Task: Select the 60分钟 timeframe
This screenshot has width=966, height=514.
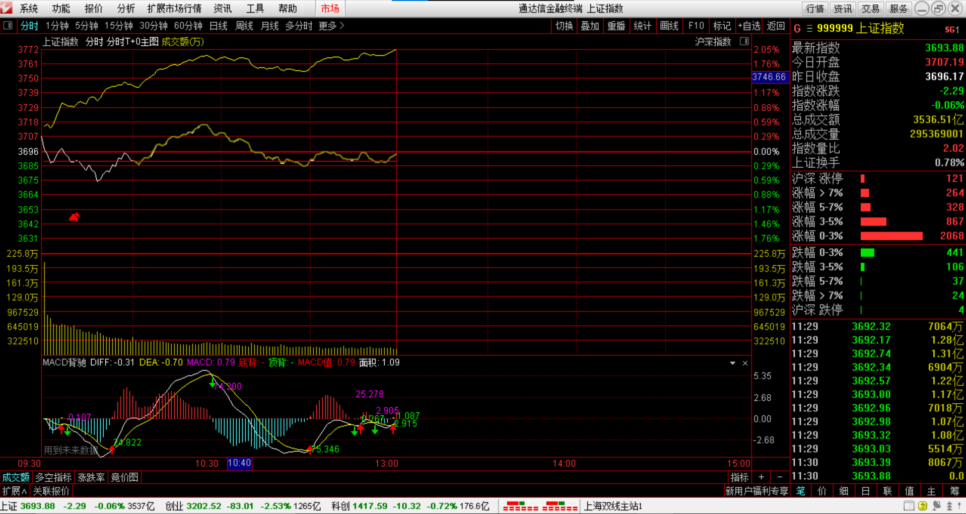Action: click(x=188, y=26)
